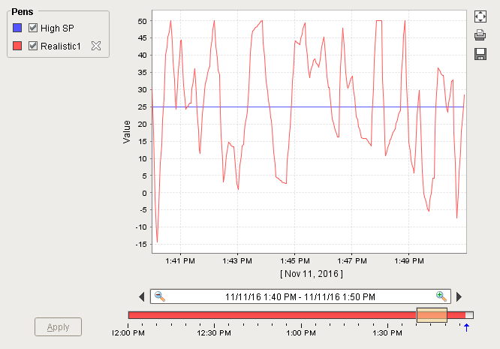Click the red Realistic1 color swatch
Image resolution: width=500 pixels, height=349 pixels.
click(18, 47)
